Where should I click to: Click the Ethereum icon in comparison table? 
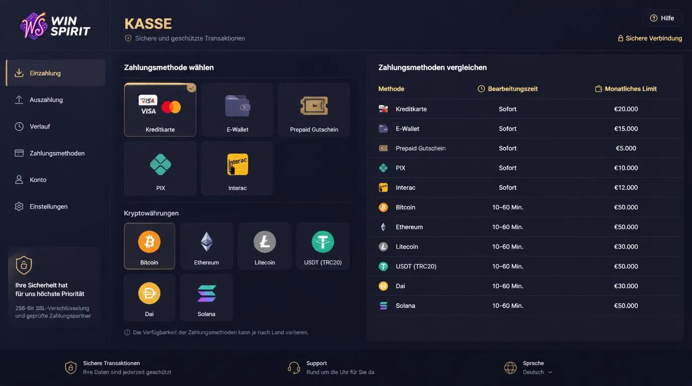point(383,227)
